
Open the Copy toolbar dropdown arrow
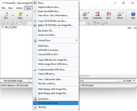click(x=88, y=13)
